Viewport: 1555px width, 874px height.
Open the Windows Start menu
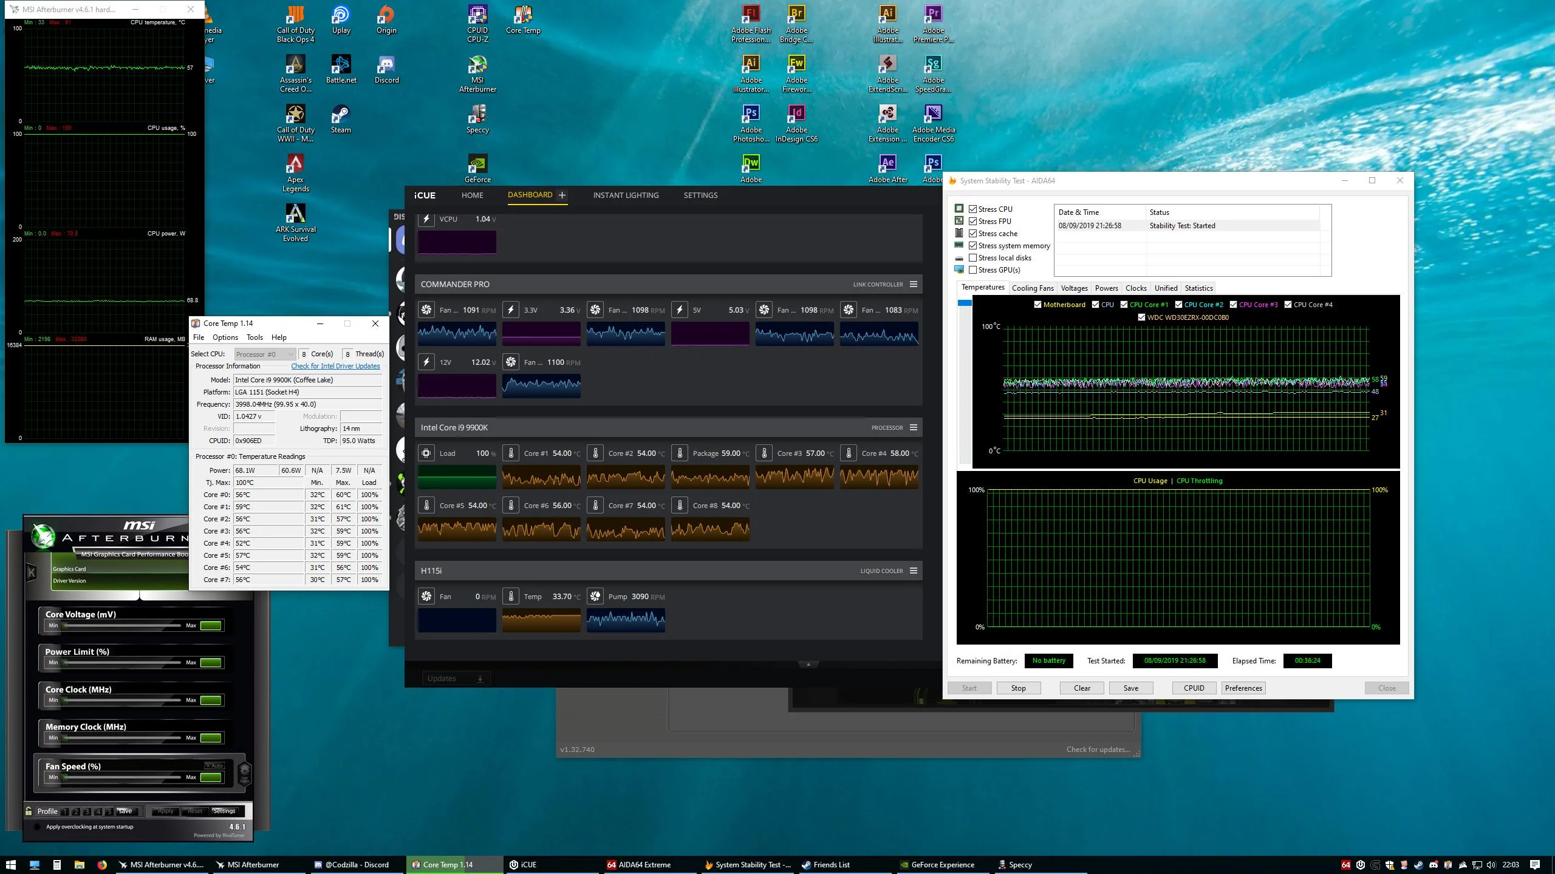10,864
